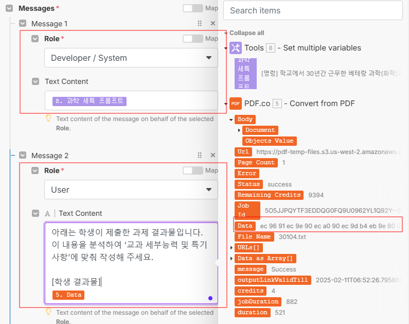Viewport: 409px width, 324px height.
Task: Insert the 과학 세특 프롬프트 variable
Action: tap(245, 73)
